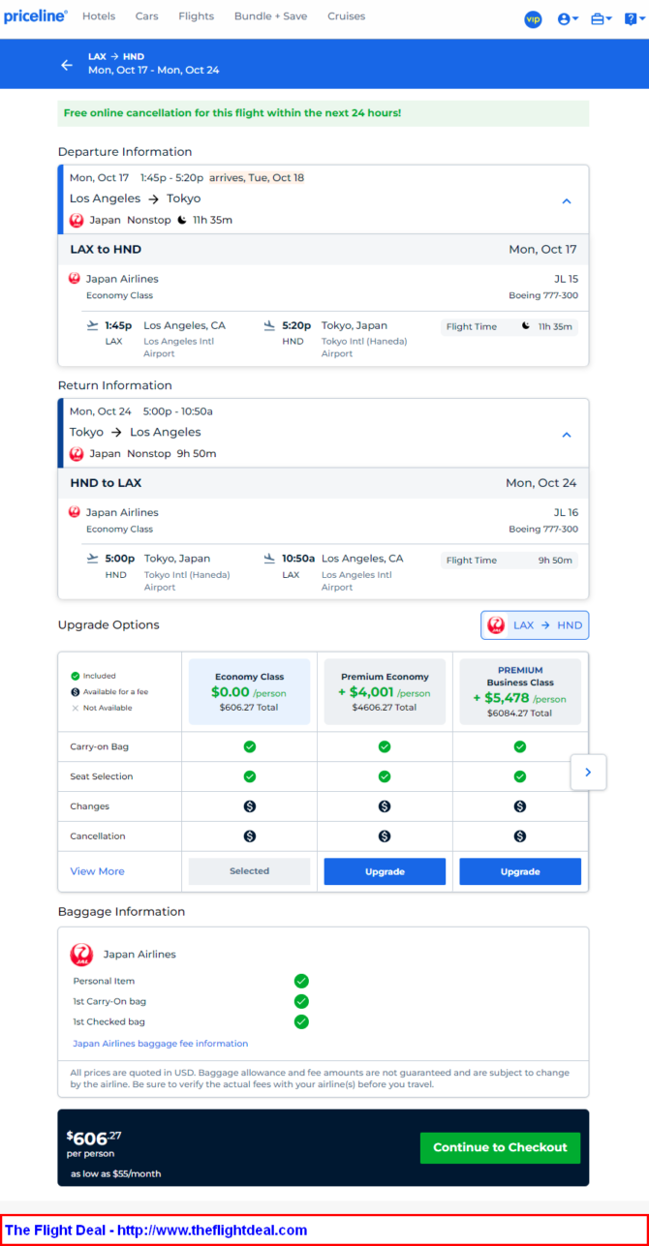This screenshot has width=649, height=1246.
Task: Collapse the departure flight details chevron
Action: tap(567, 201)
